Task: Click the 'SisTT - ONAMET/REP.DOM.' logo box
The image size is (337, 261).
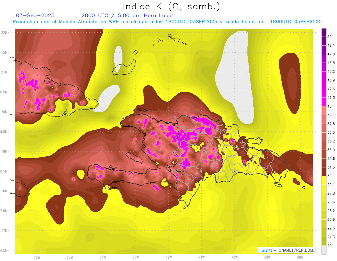Action: (286, 250)
